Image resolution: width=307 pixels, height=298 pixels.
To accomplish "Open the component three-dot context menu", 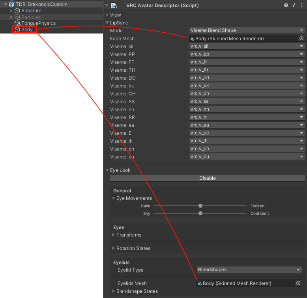I will pyautogui.click(x=302, y=5).
